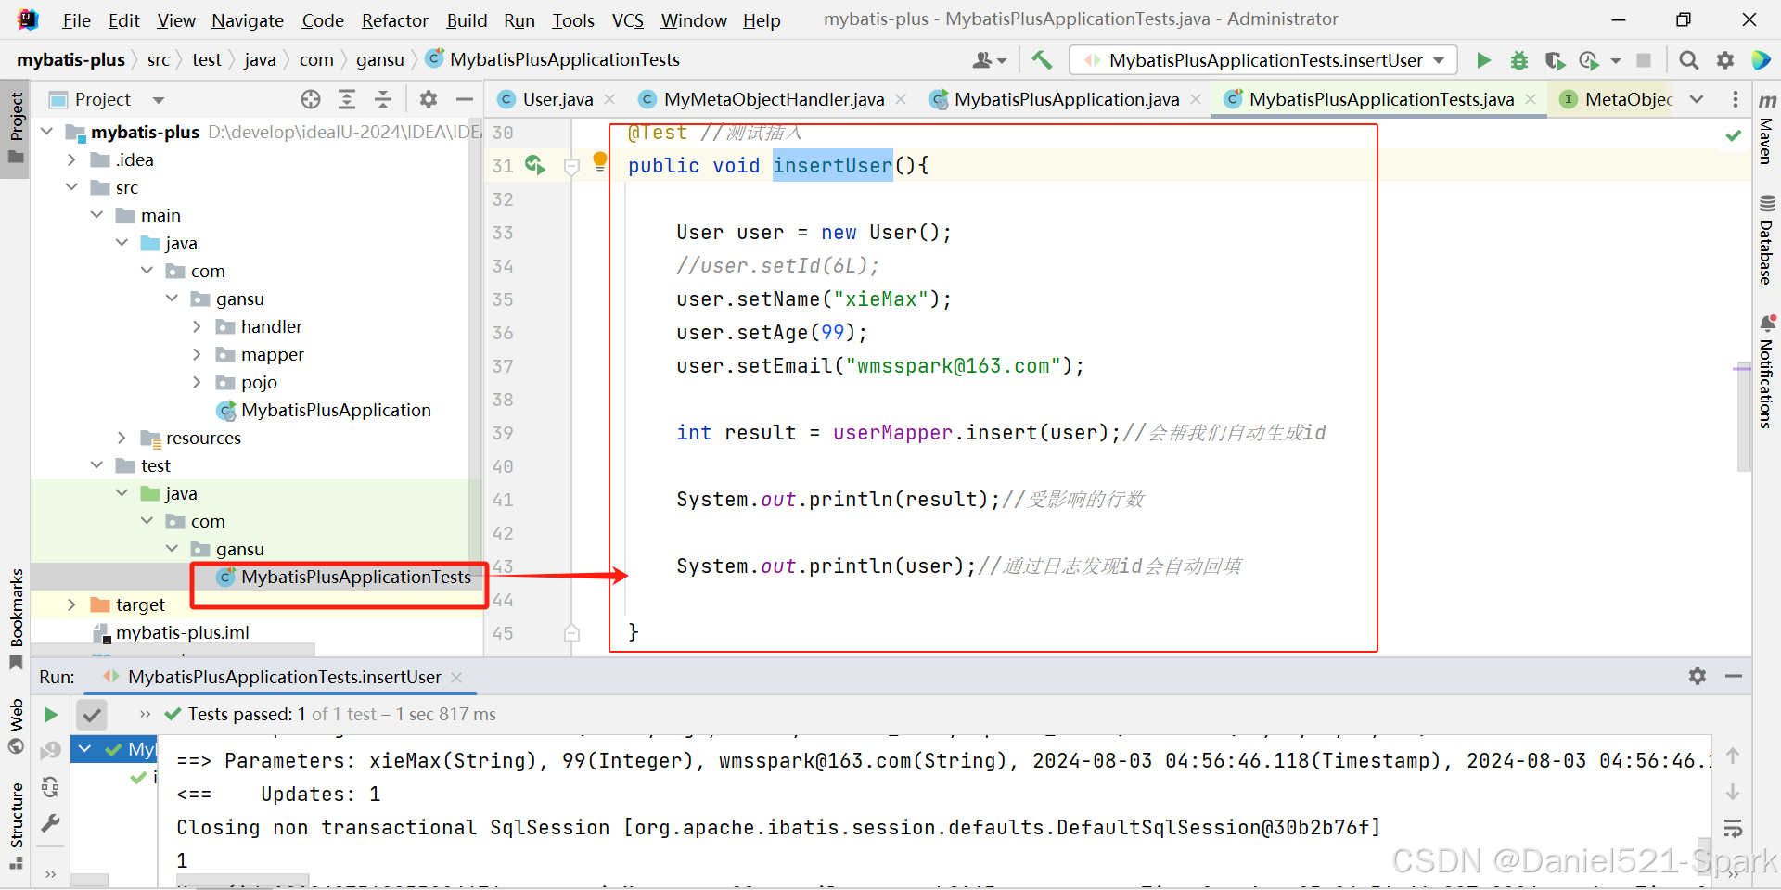Image resolution: width=1781 pixels, height=890 pixels.
Task: Open Run panel settings gear
Action: [1698, 676]
